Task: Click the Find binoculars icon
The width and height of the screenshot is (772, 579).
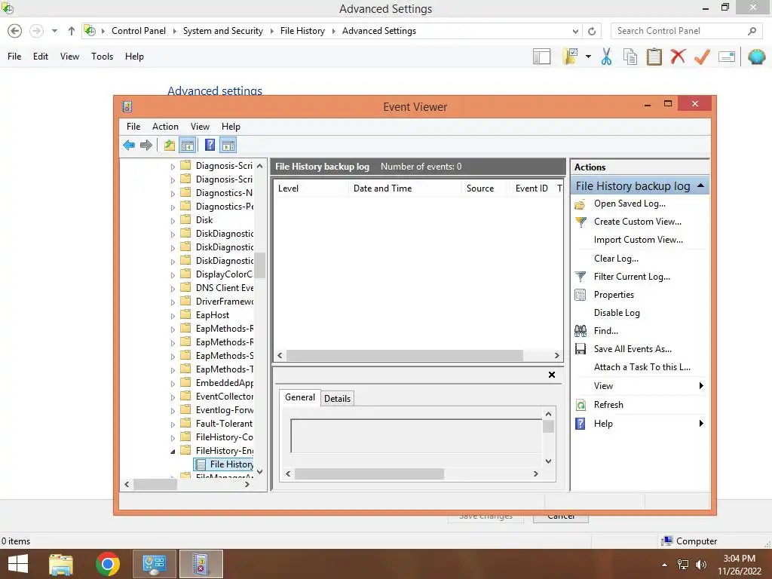Action: click(581, 331)
